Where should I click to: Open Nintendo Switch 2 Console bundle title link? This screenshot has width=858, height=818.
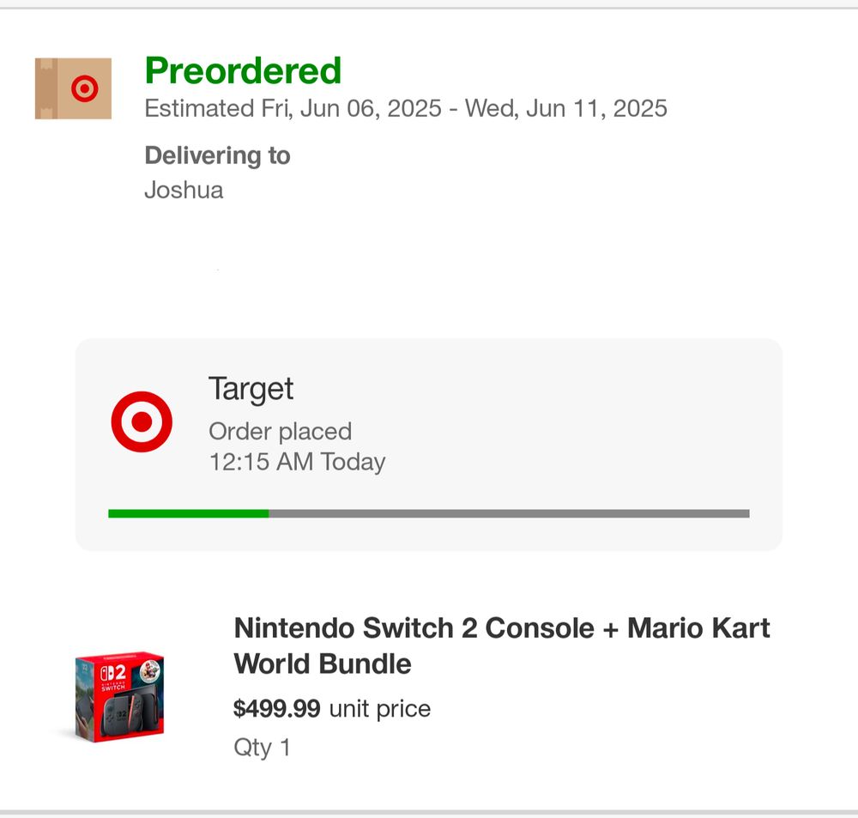coord(502,645)
